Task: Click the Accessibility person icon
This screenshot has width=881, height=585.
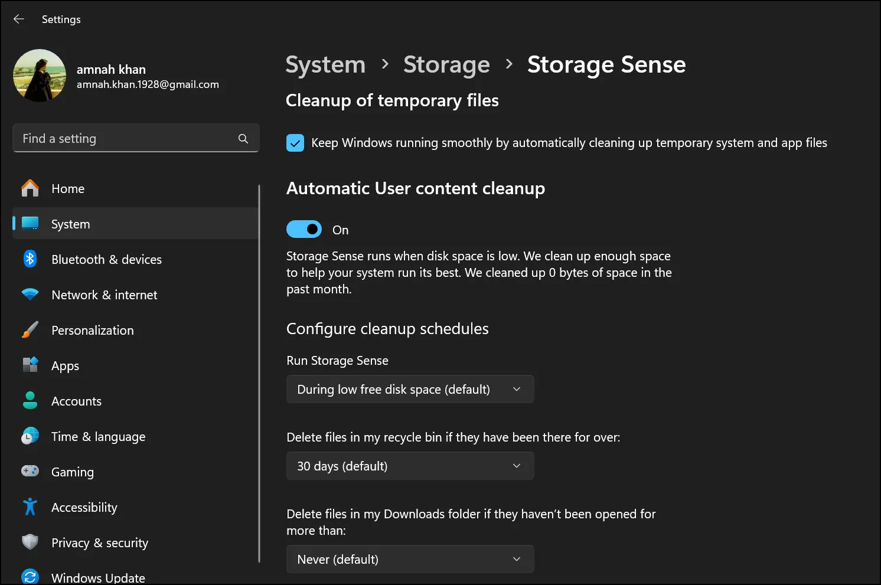Action: click(x=30, y=507)
